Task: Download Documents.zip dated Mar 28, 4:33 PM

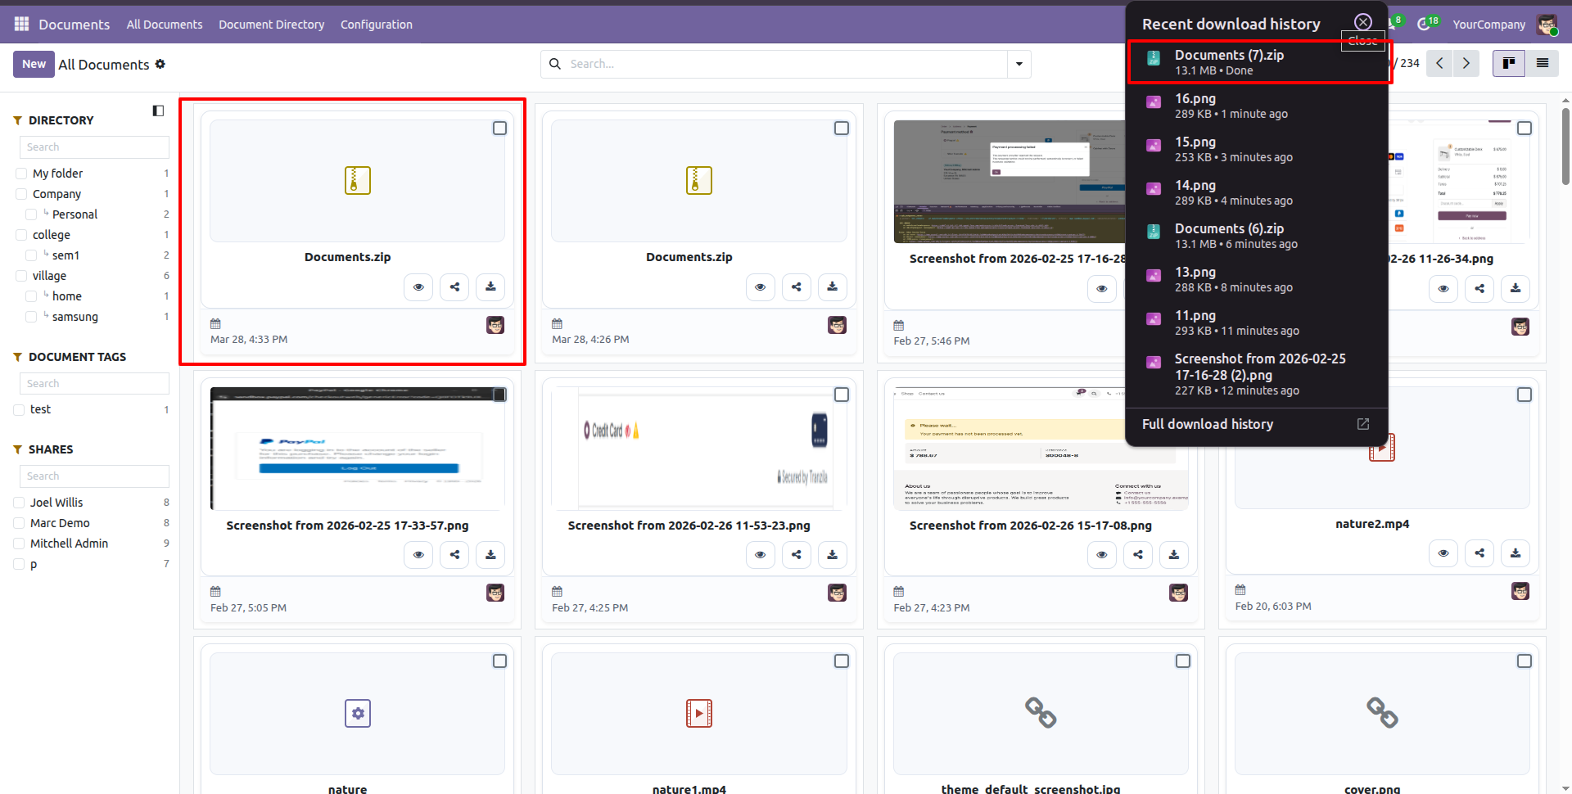Action: click(x=490, y=287)
